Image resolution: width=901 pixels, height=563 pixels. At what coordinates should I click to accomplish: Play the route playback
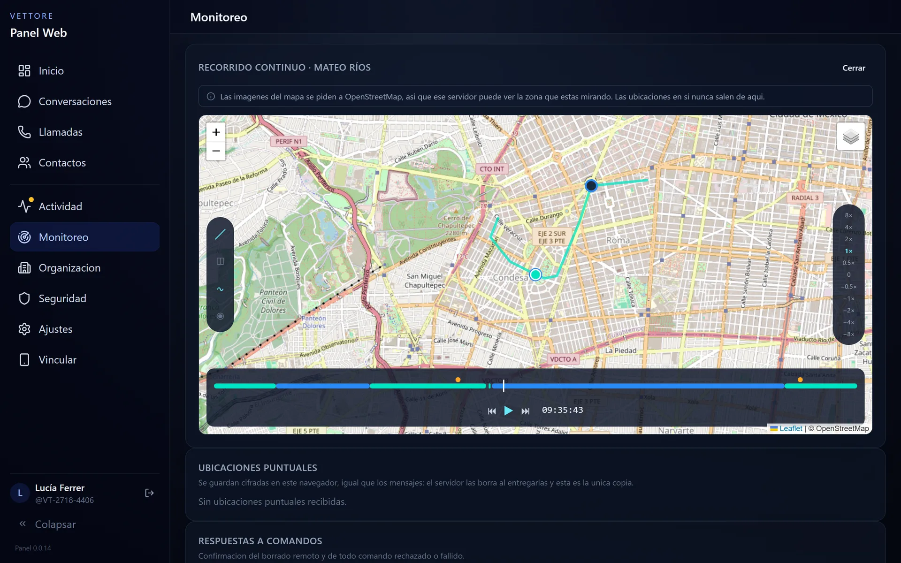[508, 411]
